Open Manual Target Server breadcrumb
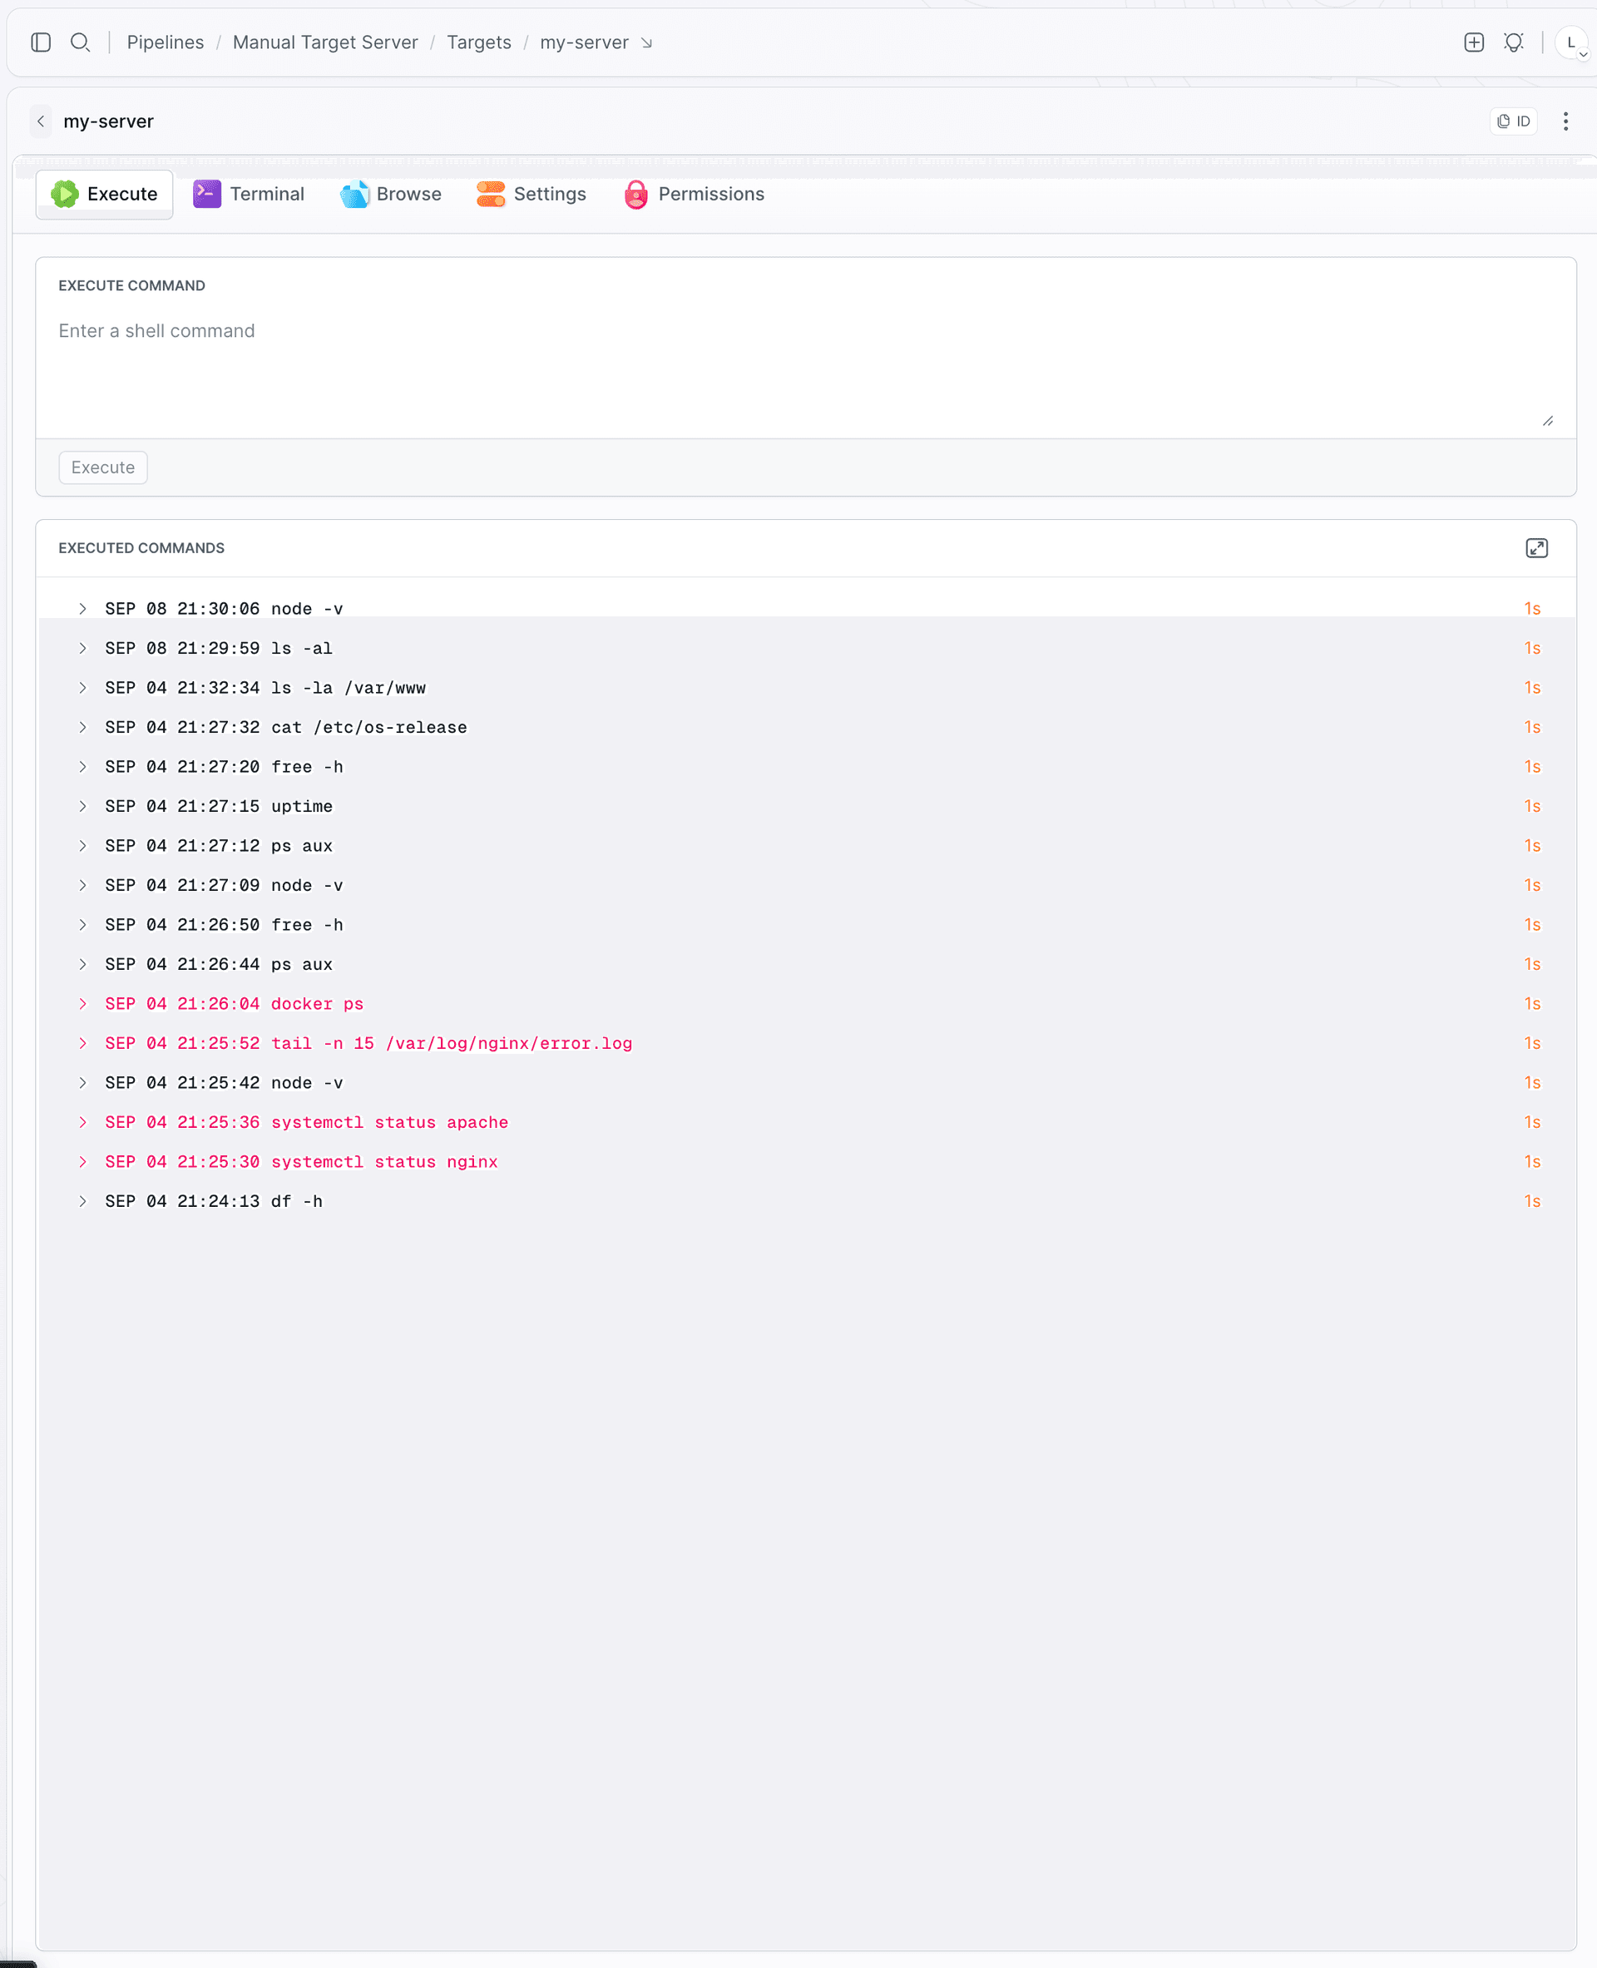The height and width of the screenshot is (1968, 1597). (x=326, y=42)
